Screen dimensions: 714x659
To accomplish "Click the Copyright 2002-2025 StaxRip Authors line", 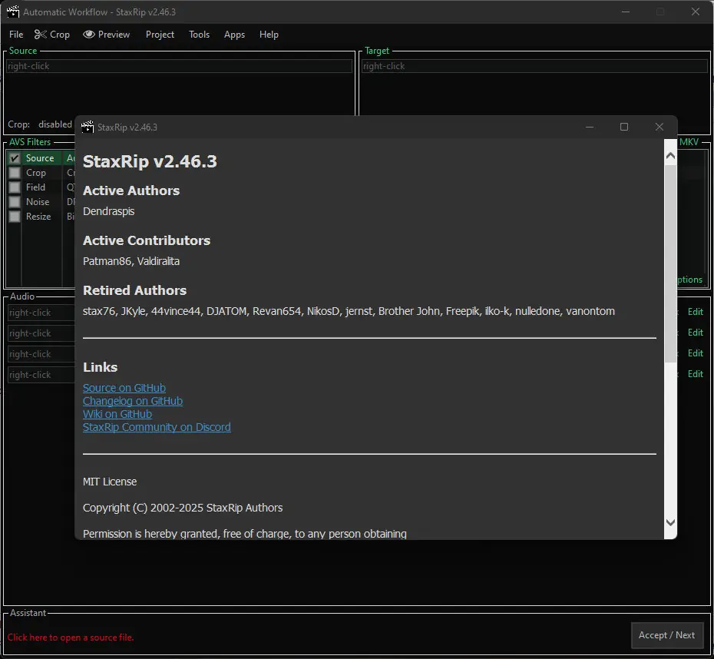I will [x=183, y=508].
